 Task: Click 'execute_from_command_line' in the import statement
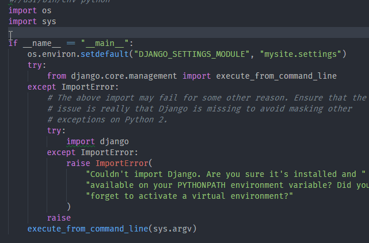click(x=276, y=76)
